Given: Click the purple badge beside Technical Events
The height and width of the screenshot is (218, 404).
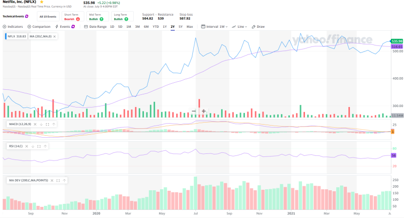Looking at the screenshot, I should point(27,16).
